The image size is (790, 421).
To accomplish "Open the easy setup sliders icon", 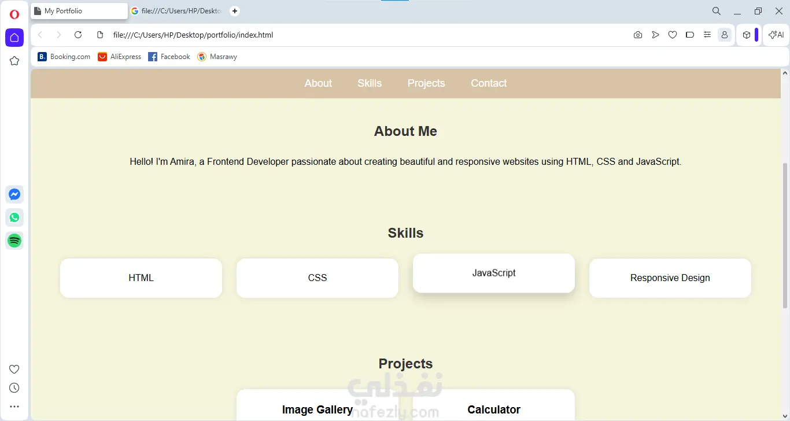I will pyautogui.click(x=707, y=35).
